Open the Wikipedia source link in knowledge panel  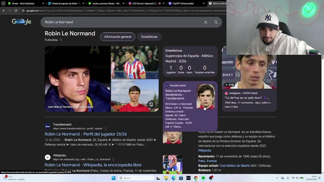click(205, 150)
